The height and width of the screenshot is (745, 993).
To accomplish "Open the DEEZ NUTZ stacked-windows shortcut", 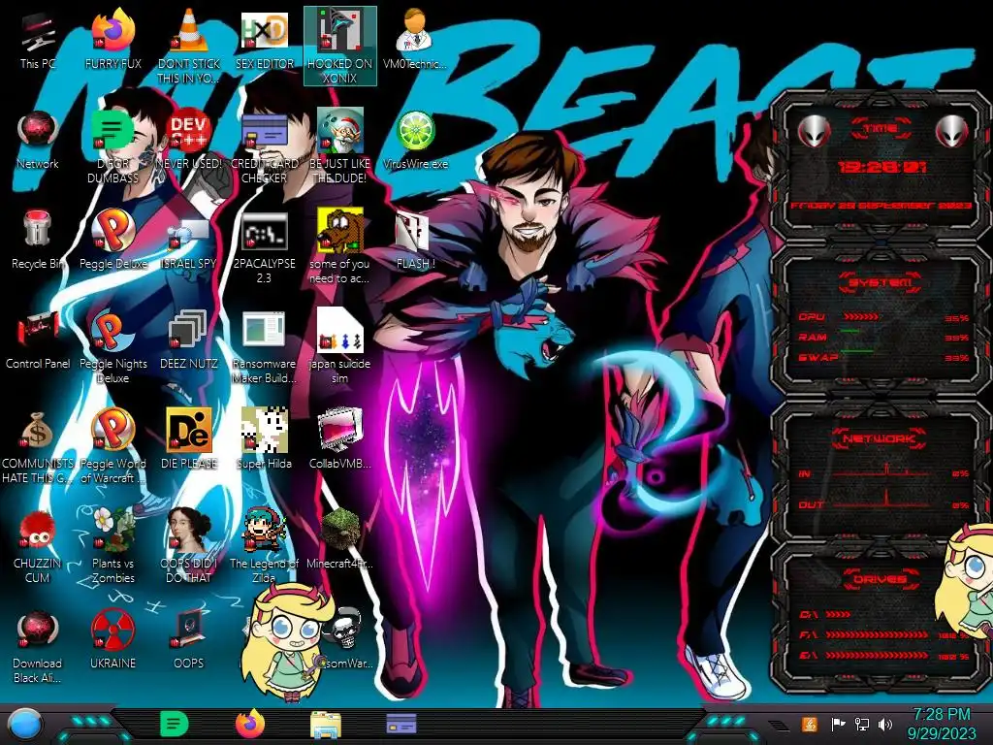I will point(189,340).
